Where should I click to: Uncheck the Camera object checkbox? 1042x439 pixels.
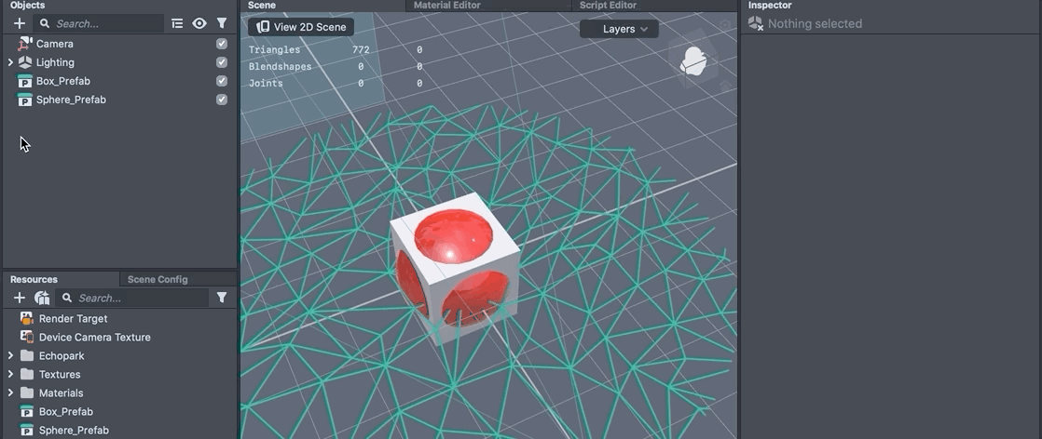[222, 44]
